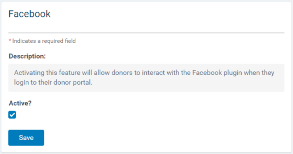Toggle the Facebook feature active state
293x154 pixels.
point(12,115)
